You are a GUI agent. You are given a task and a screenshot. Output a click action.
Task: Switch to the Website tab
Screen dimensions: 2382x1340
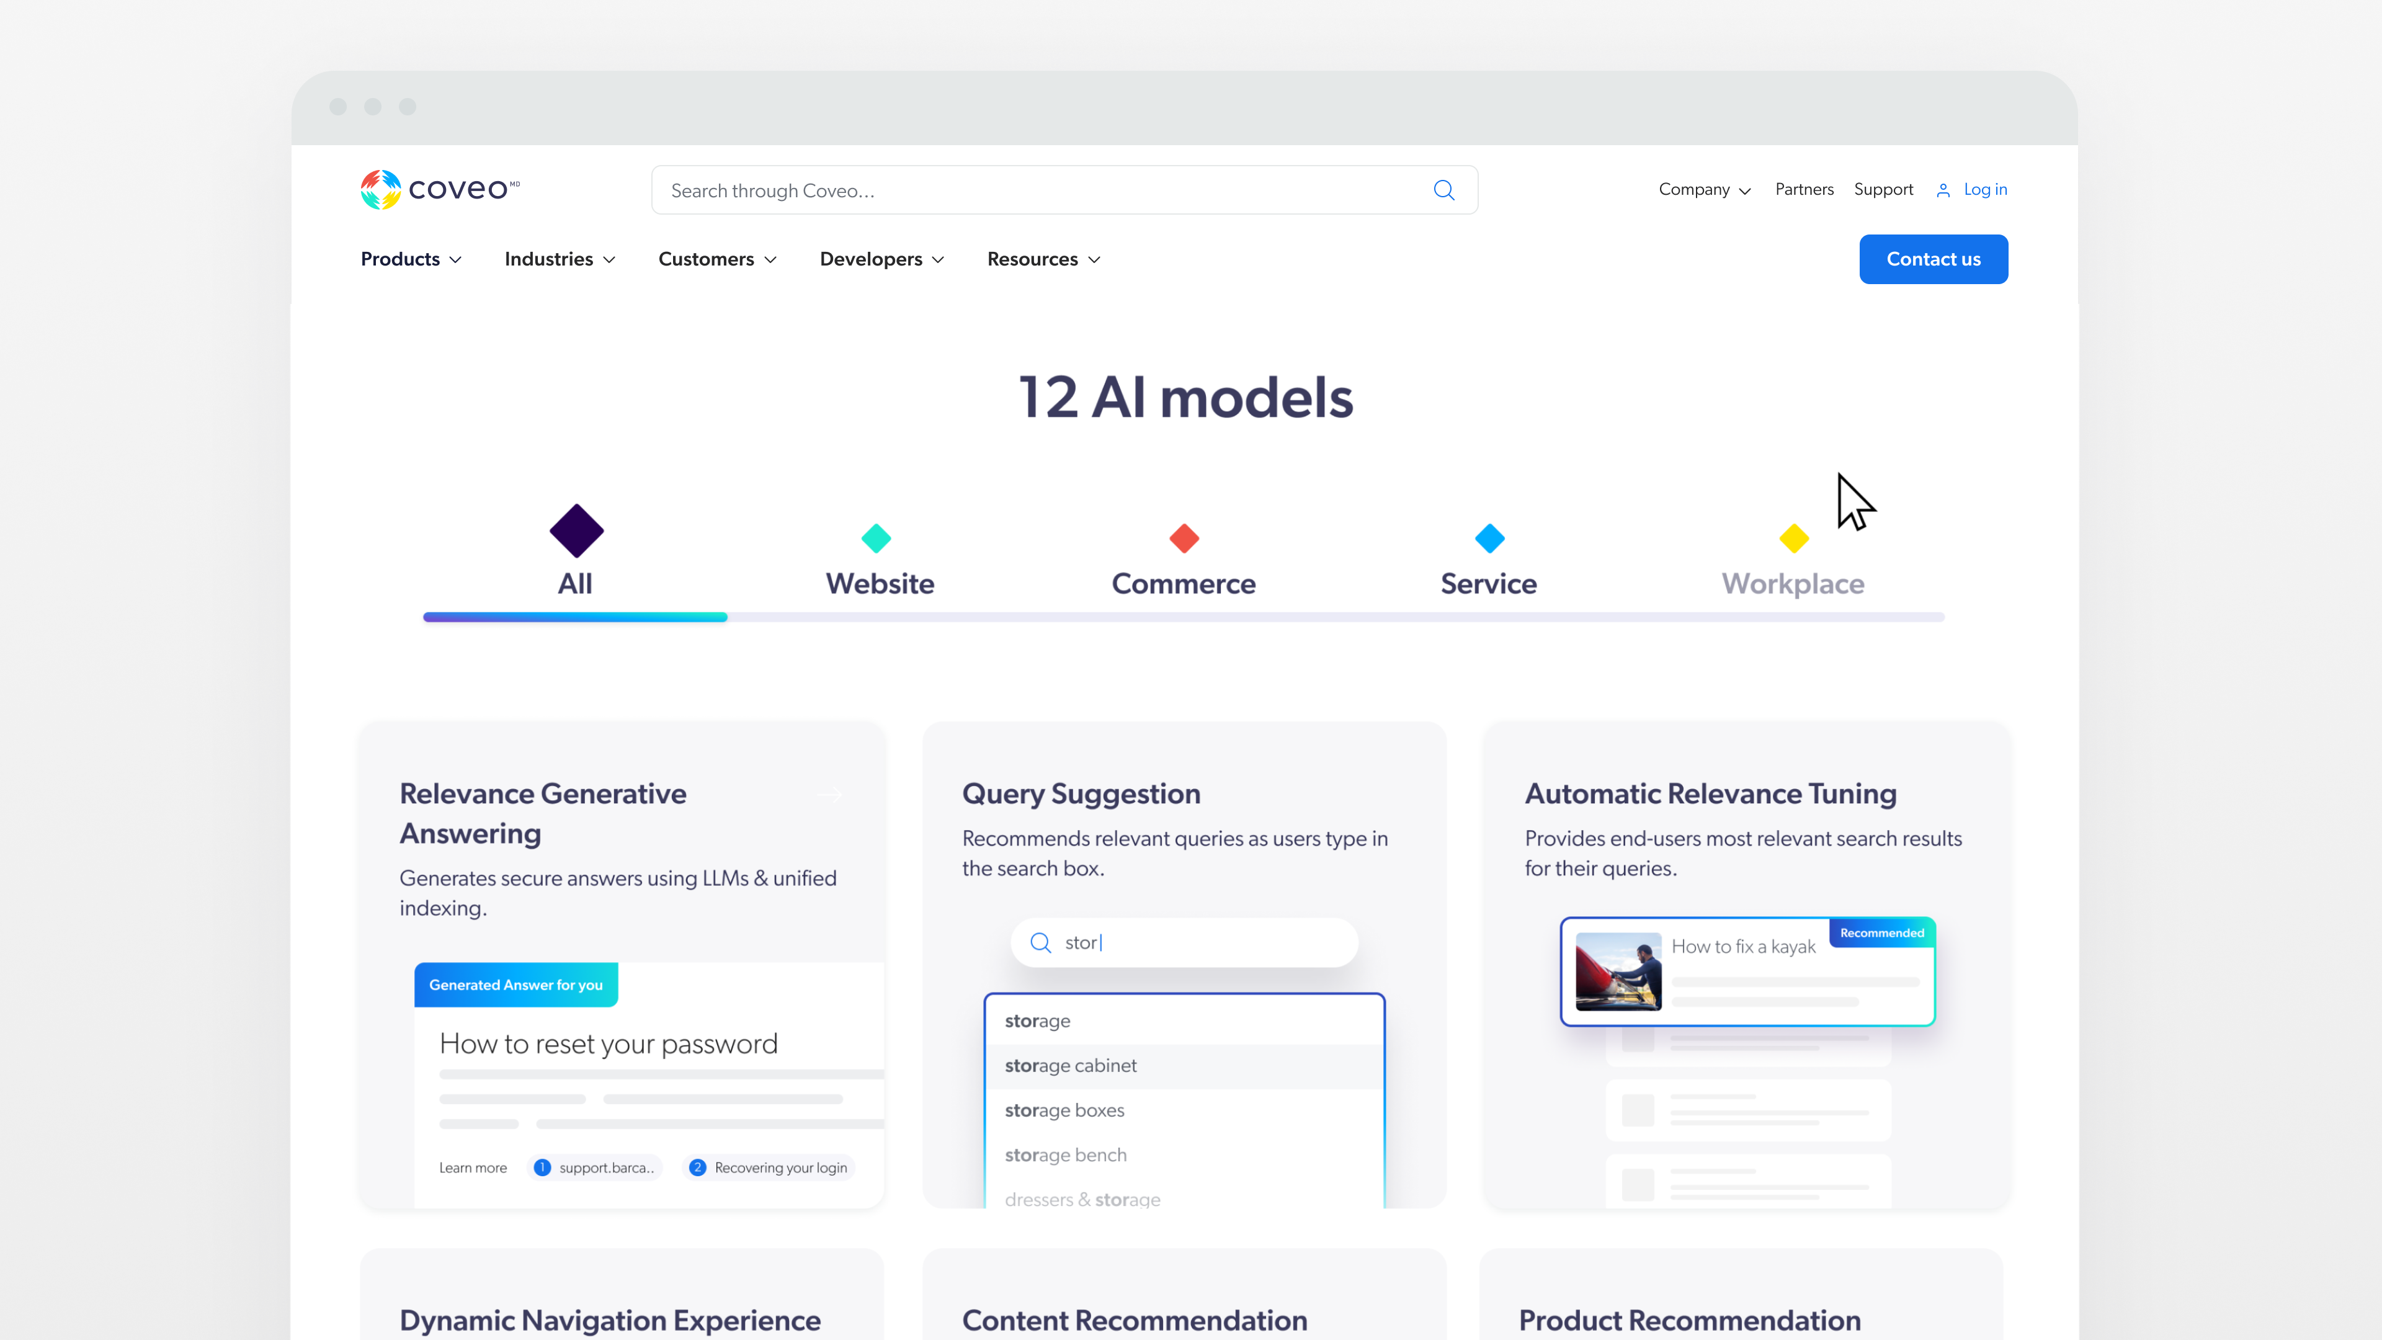880,584
